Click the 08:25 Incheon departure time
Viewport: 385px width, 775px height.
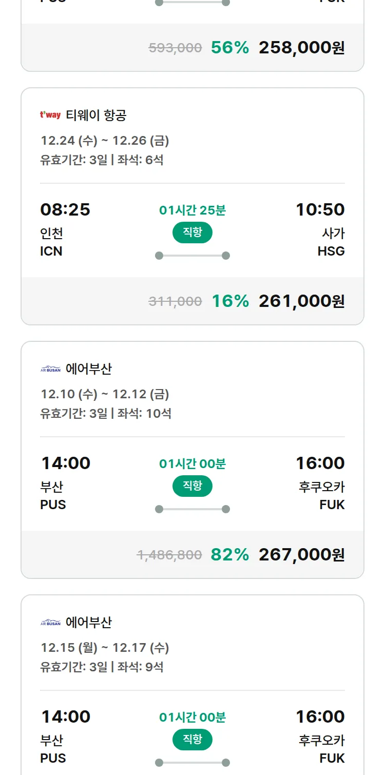click(x=65, y=209)
